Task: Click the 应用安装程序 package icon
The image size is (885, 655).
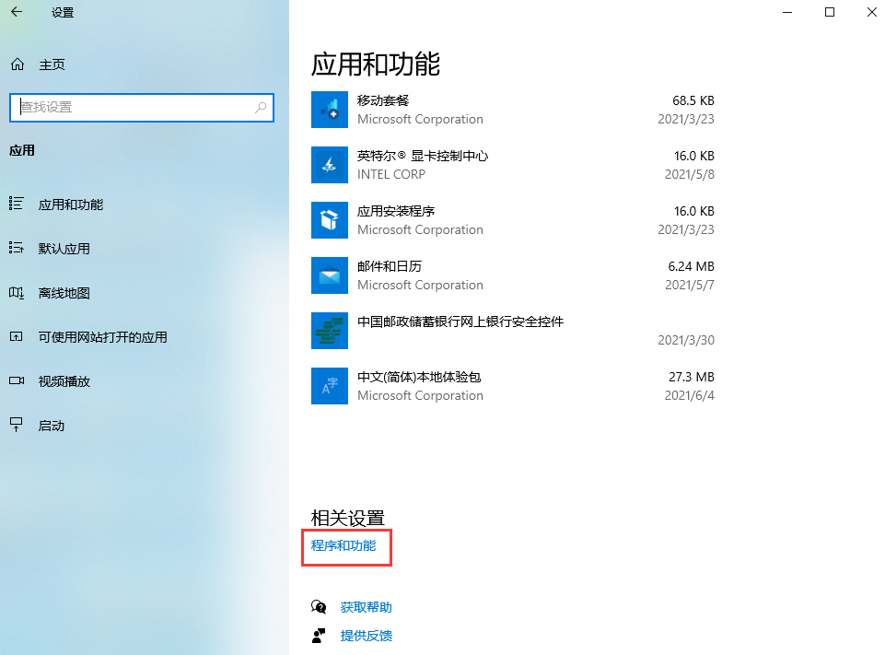Action: point(330,220)
